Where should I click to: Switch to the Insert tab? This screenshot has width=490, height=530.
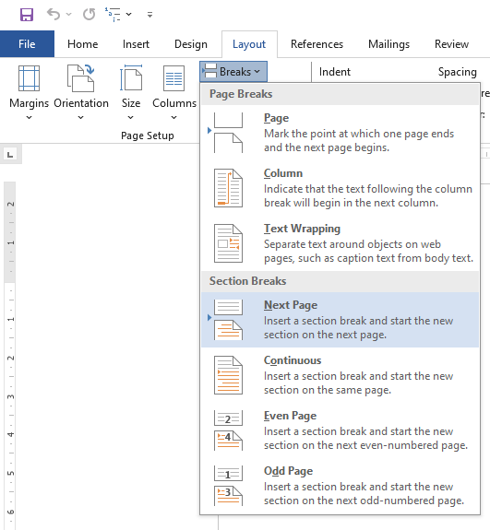click(136, 44)
